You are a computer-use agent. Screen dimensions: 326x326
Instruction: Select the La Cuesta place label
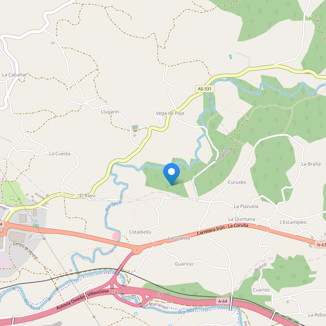click(60, 154)
